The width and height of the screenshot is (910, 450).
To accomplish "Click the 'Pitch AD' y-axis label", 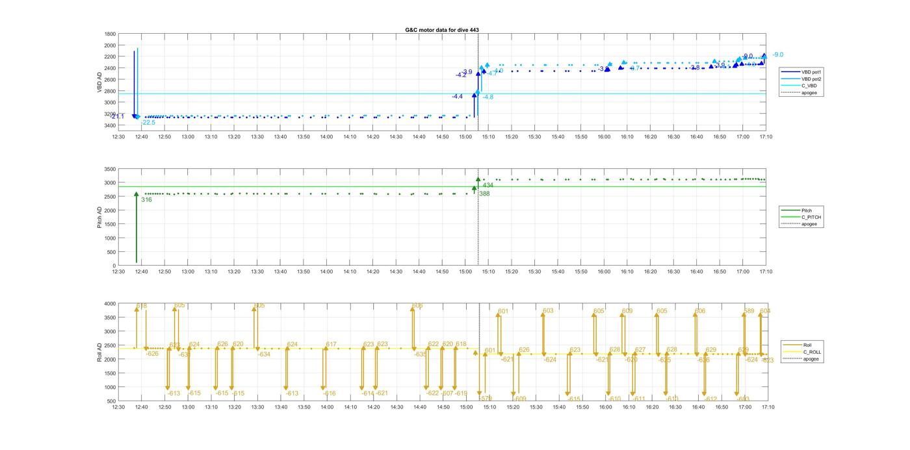I will [x=99, y=218].
